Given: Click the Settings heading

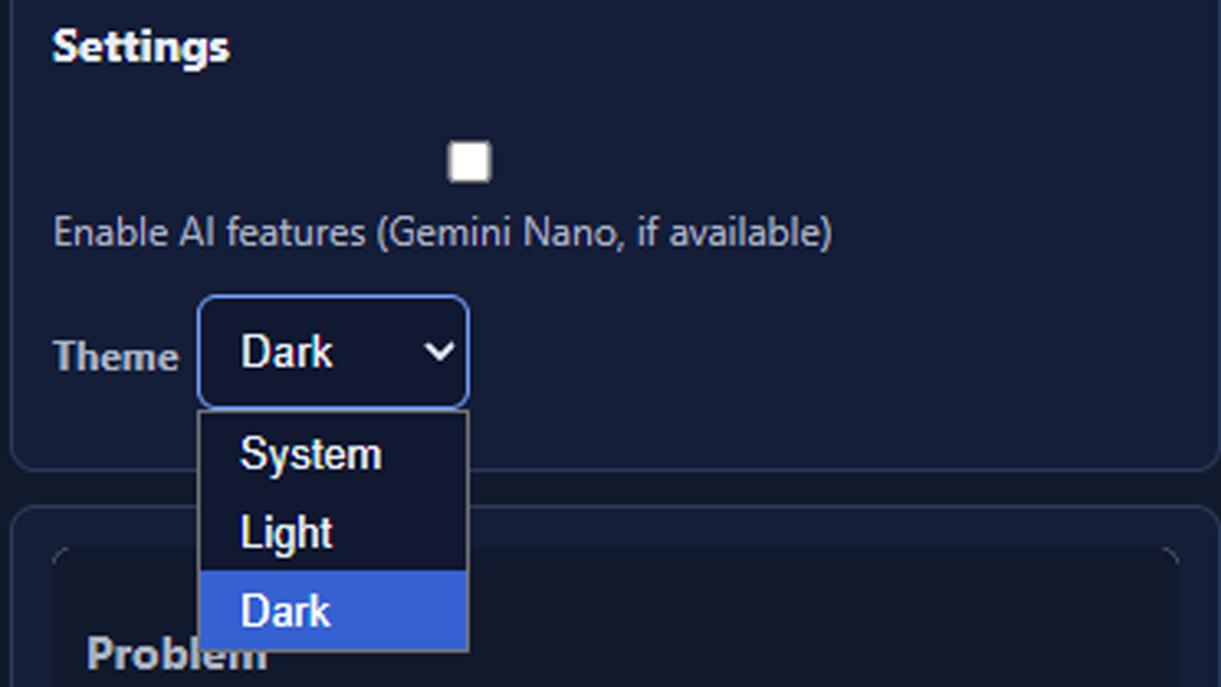Looking at the screenshot, I should [141, 46].
